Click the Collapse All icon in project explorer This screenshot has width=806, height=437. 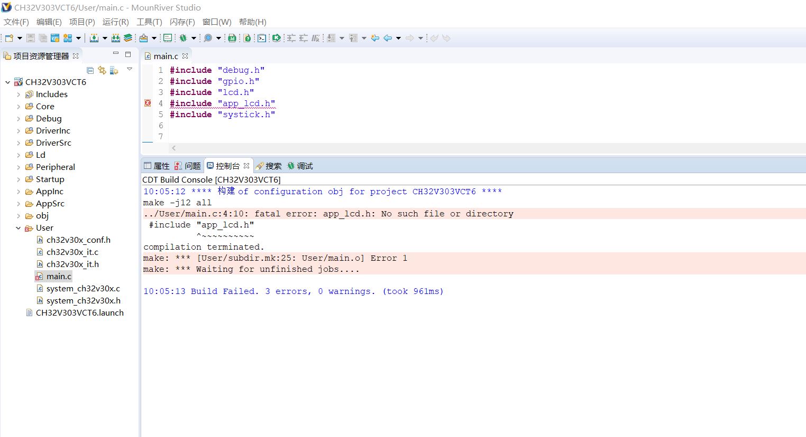[90, 70]
